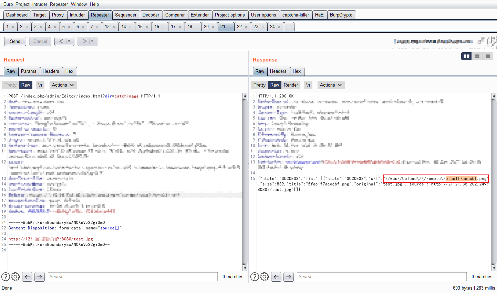Open help icon below the Request panel

pyautogui.click(x=6, y=277)
